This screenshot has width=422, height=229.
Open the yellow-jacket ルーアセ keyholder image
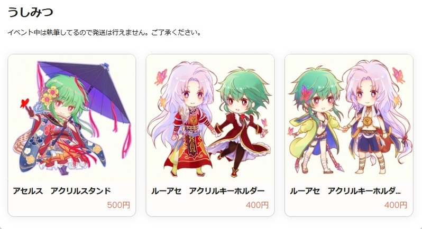click(349, 118)
